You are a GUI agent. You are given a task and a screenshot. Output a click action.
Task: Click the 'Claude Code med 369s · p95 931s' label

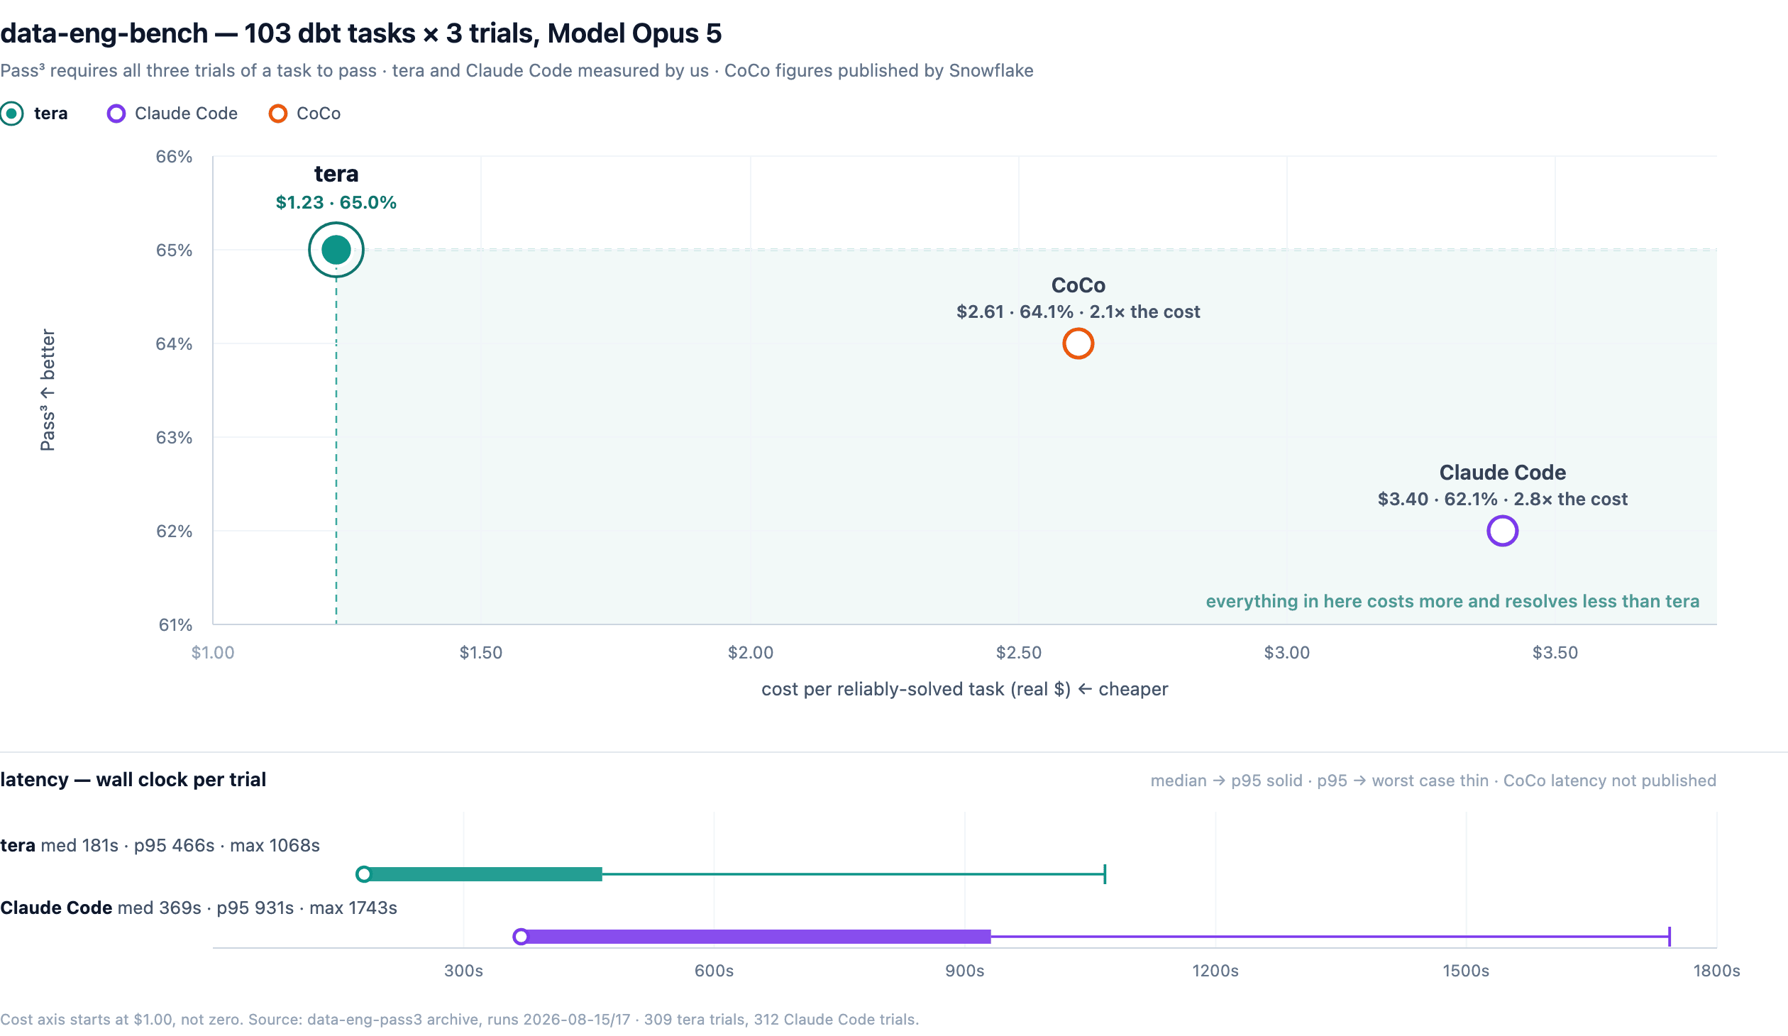pos(199,908)
